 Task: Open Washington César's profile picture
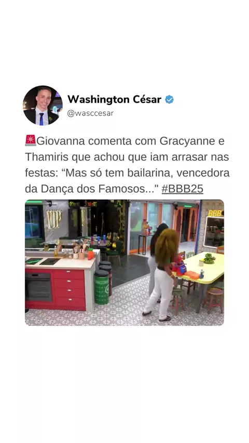[x=43, y=105]
